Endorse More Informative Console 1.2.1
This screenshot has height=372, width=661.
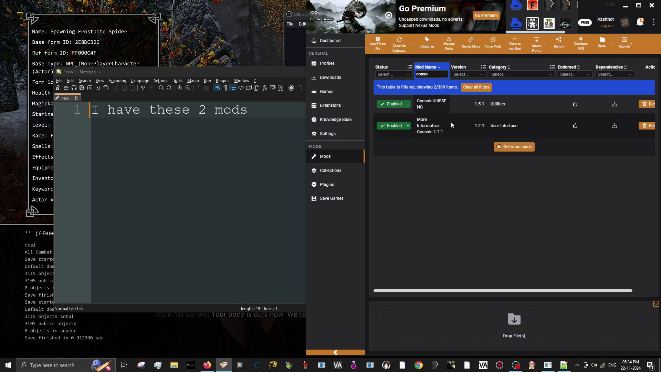575,126
